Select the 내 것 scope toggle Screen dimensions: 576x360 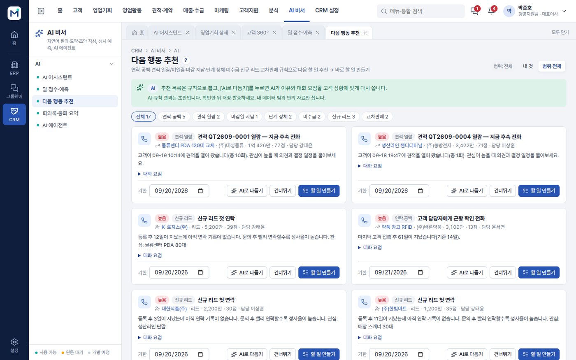tap(527, 66)
